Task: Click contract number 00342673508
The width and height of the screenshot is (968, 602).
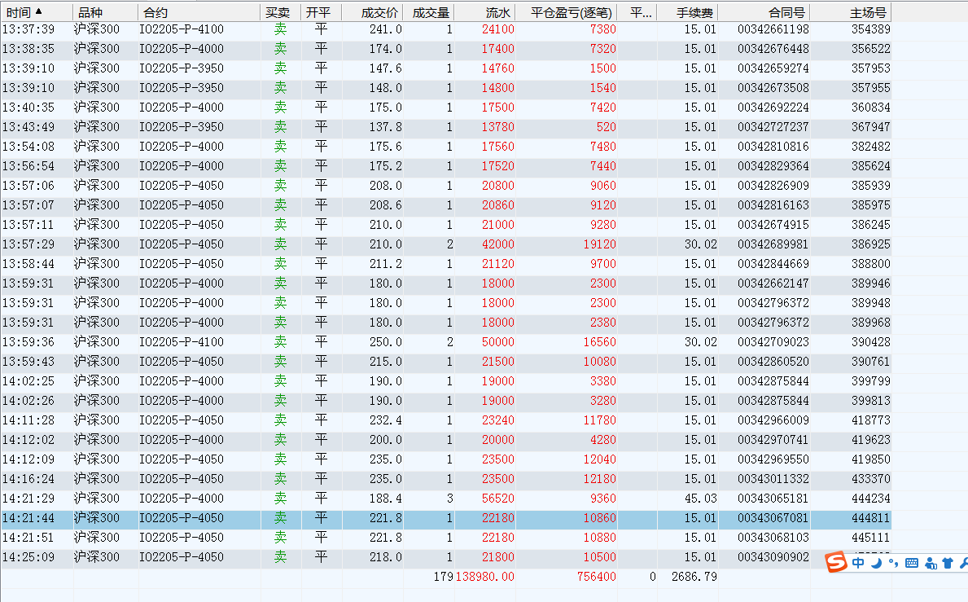Action: (773, 88)
